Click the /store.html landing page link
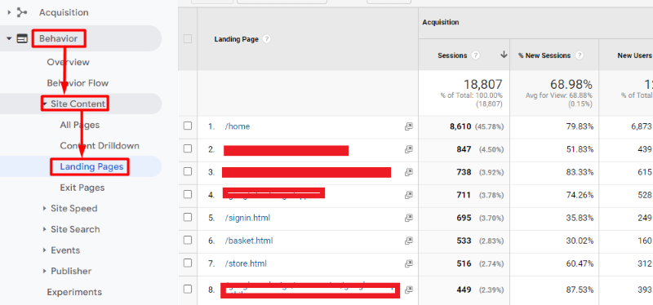The width and height of the screenshot is (653, 305). tap(246, 263)
